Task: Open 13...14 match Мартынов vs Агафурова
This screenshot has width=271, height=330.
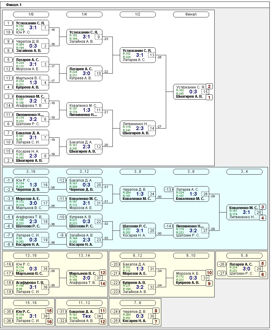Action: click(84, 278)
